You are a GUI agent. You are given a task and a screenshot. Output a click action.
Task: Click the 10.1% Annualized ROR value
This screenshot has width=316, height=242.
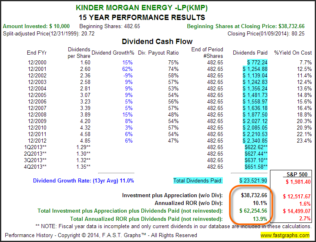[x=260, y=203]
